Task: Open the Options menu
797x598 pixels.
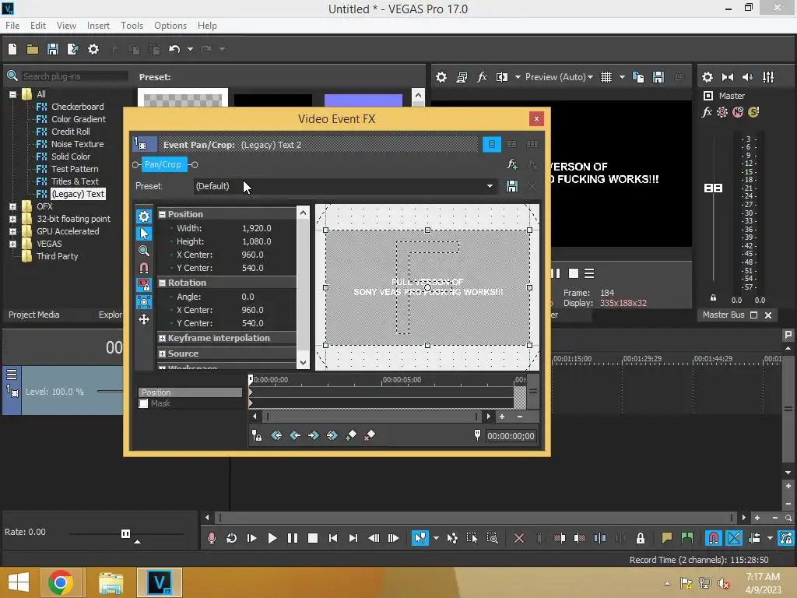Action: (x=170, y=26)
